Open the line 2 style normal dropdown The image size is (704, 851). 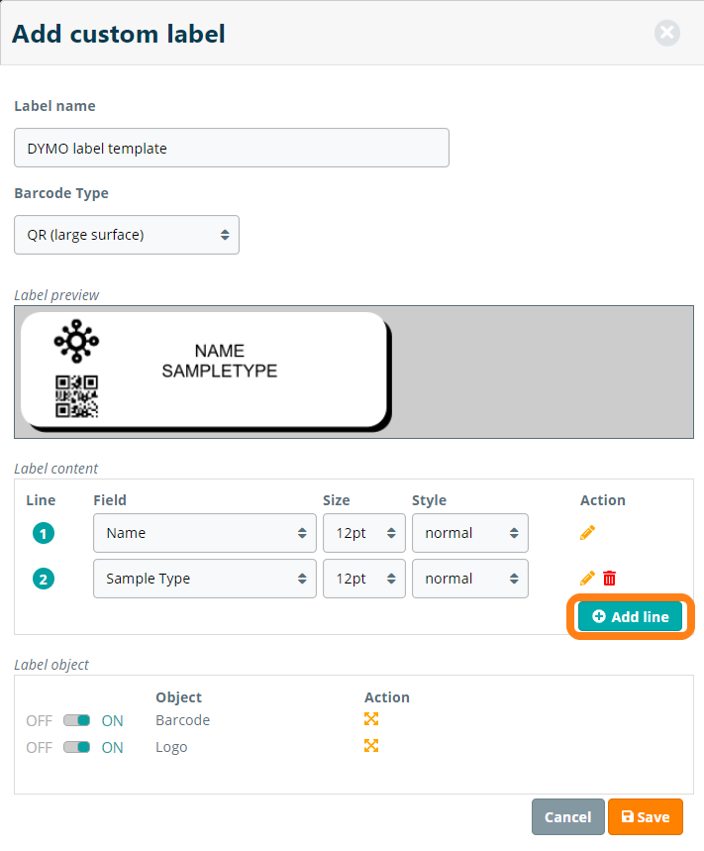pos(469,579)
